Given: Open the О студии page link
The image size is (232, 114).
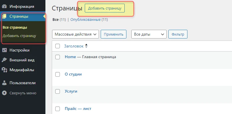Looking at the screenshot, I should click(x=73, y=74).
